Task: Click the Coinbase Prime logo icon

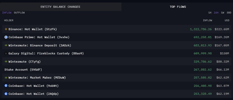Action: 6,37
